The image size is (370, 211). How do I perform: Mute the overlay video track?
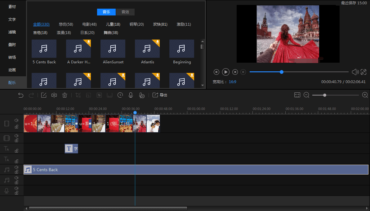tap(16, 136)
